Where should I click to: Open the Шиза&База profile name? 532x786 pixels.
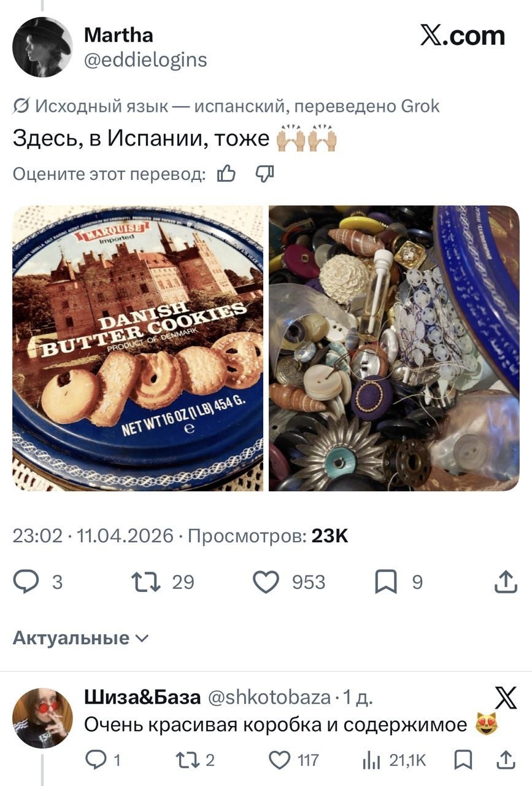coord(142,698)
